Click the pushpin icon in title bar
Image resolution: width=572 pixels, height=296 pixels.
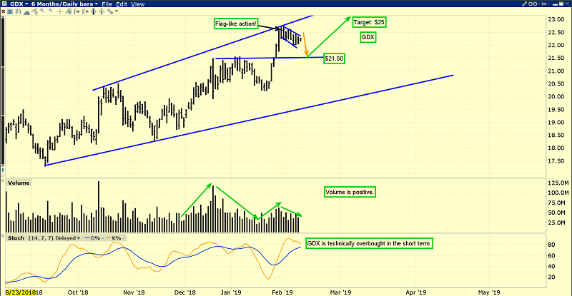coord(543,4)
